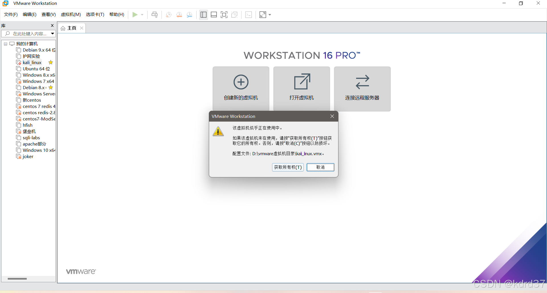Click the 创建新的虚拟机 tile
This screenshot has height=293, width=547.
click(241, 89)
